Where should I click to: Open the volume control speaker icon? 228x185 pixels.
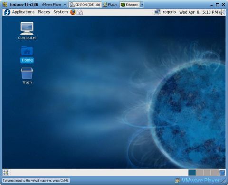222,12
